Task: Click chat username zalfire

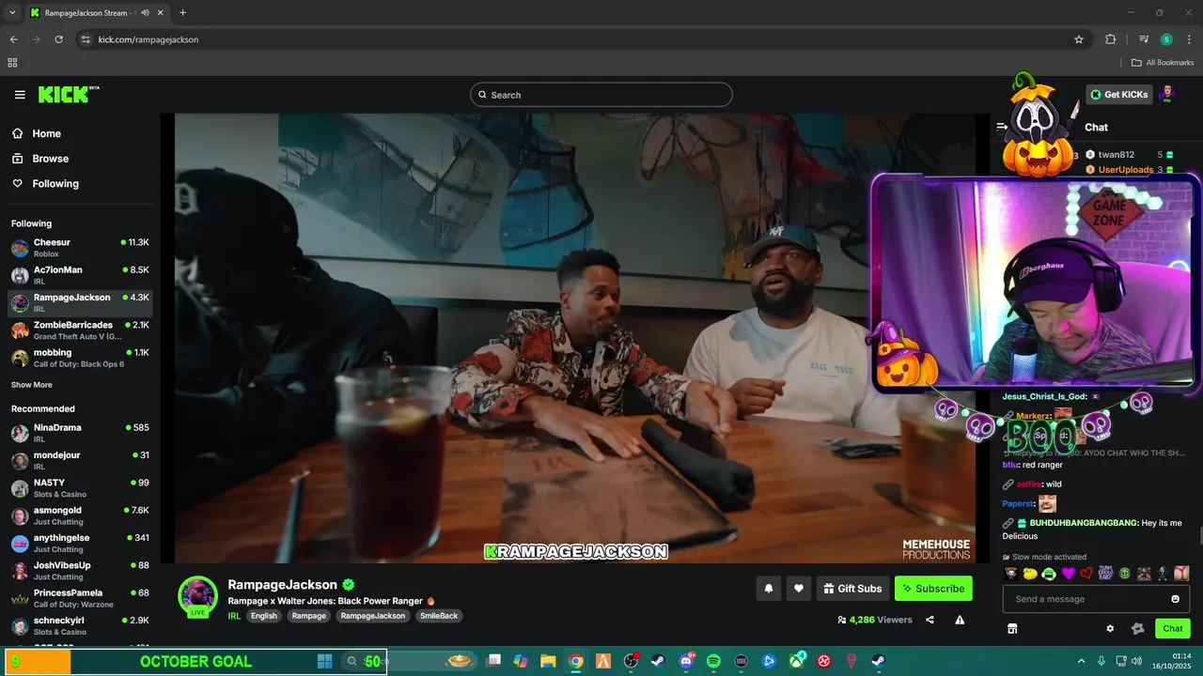Action: click(1029, 484)
